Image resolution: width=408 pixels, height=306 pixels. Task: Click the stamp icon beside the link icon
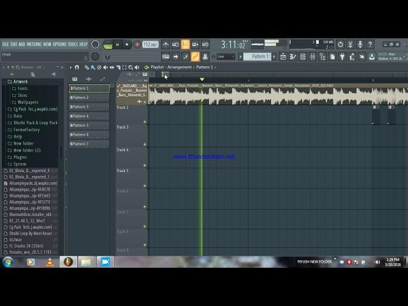(205, 57)
